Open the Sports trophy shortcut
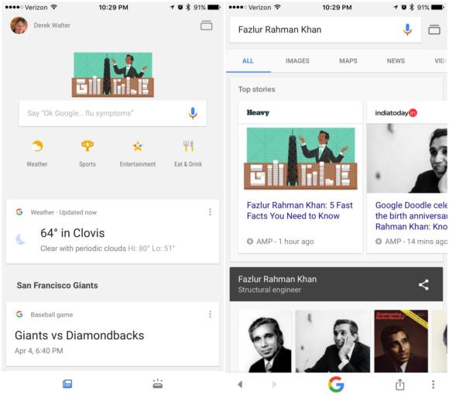449x398 pixels. point(87,154)
